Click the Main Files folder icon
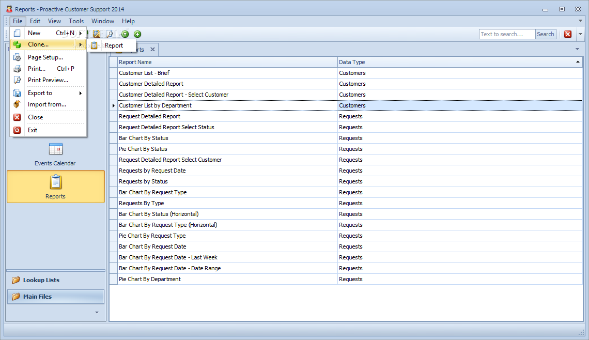This screenshot has height=340, width=589. (16, 297)
